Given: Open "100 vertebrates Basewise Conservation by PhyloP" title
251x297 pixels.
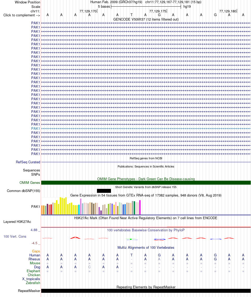Looking at the screenshot, I should (x=146, y=230).
